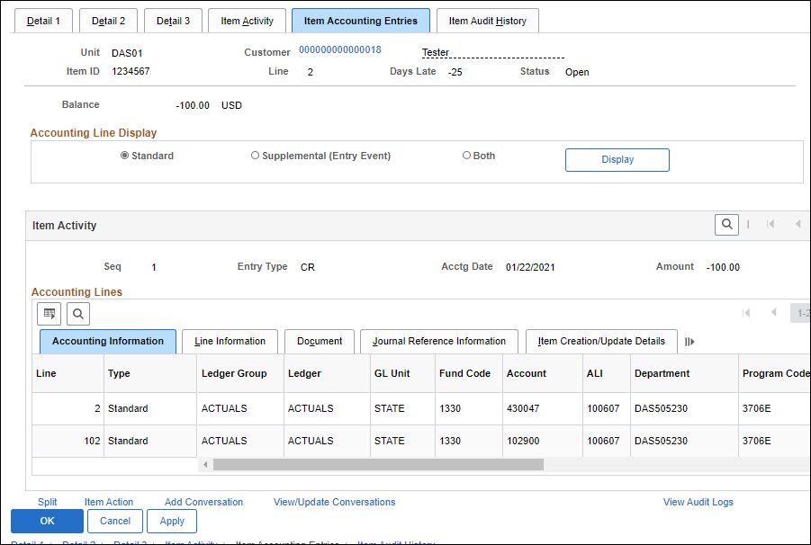Click the grid personalize icon in Accounting Lines
The image size is (811, 545).
click(49, 313)
